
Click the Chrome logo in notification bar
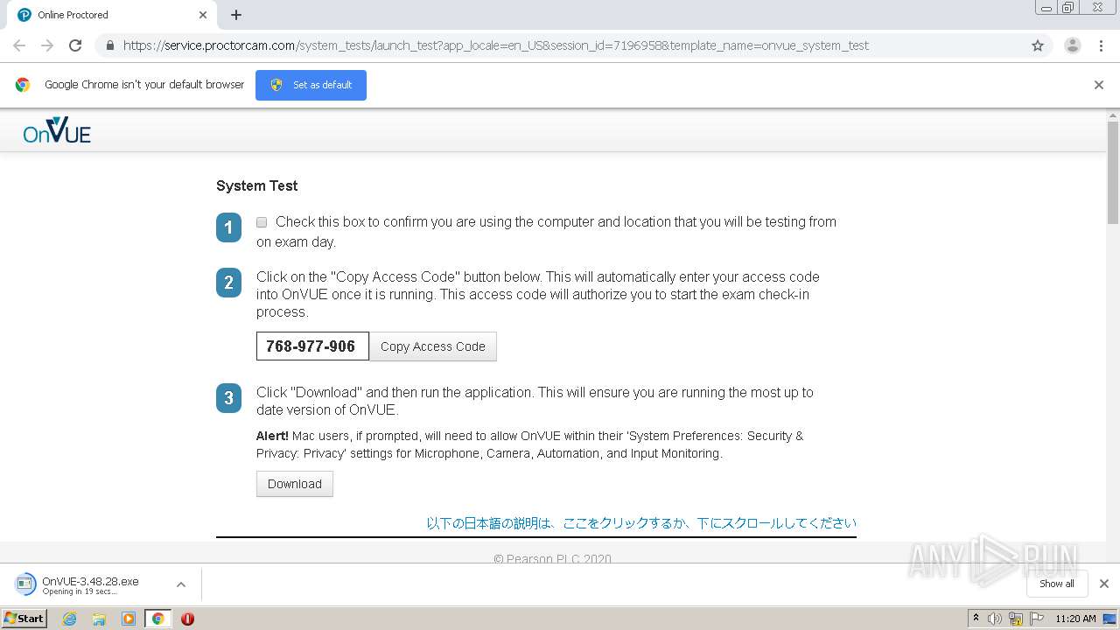click(23, 85)
